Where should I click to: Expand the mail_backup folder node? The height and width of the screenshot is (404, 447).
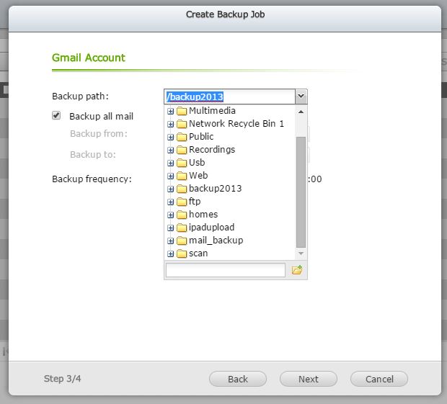pyautogui.click(x=170, y=241)
